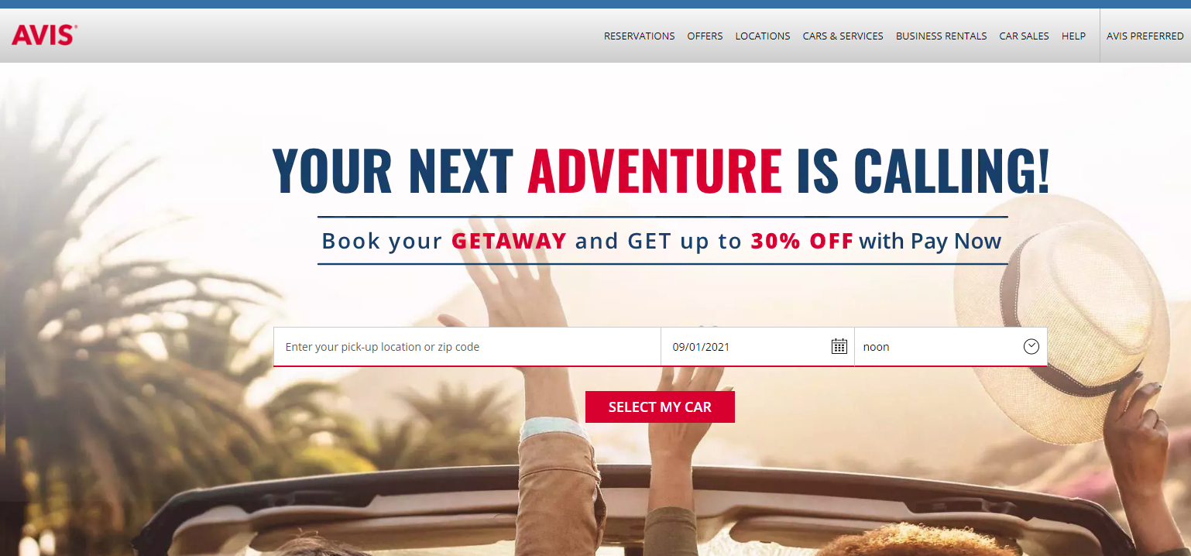Viewport: 1191px width, 556px height.
Task: Focus the pick-up location or zip code field
Action: coord(467,346)
